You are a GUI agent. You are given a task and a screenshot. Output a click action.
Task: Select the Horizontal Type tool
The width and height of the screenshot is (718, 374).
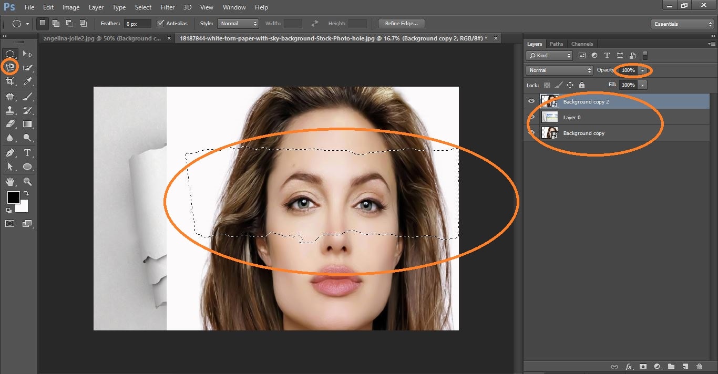tap(28, 153)
